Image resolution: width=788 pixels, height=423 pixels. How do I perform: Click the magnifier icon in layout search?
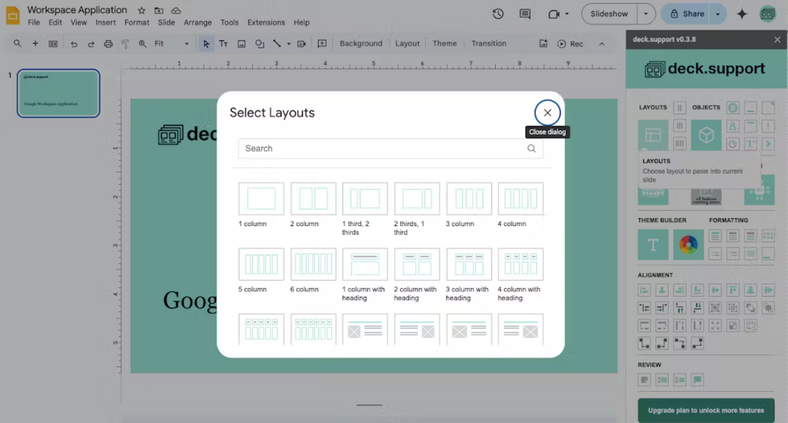[x=531, y=148]
